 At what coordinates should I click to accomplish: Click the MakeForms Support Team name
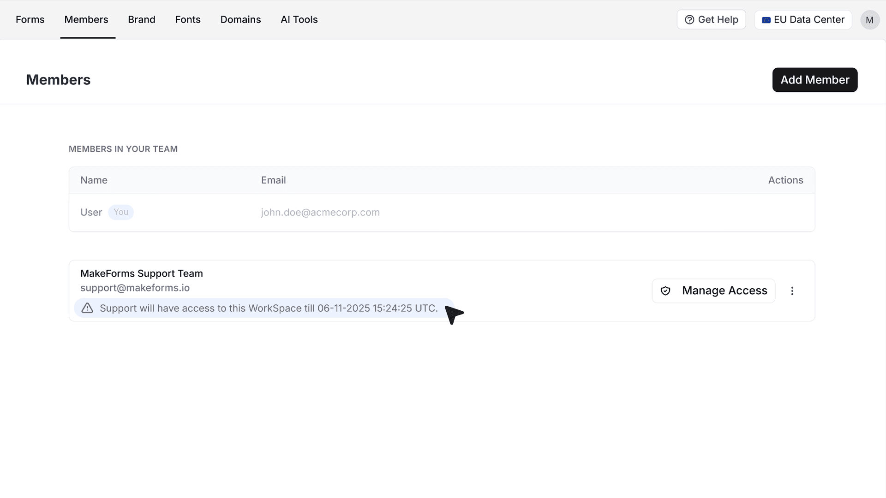coord(142,273)
